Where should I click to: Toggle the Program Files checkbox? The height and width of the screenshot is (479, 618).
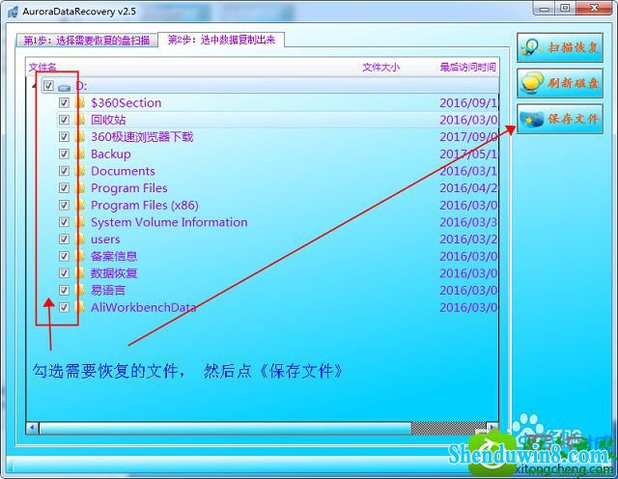click(64, 188)
